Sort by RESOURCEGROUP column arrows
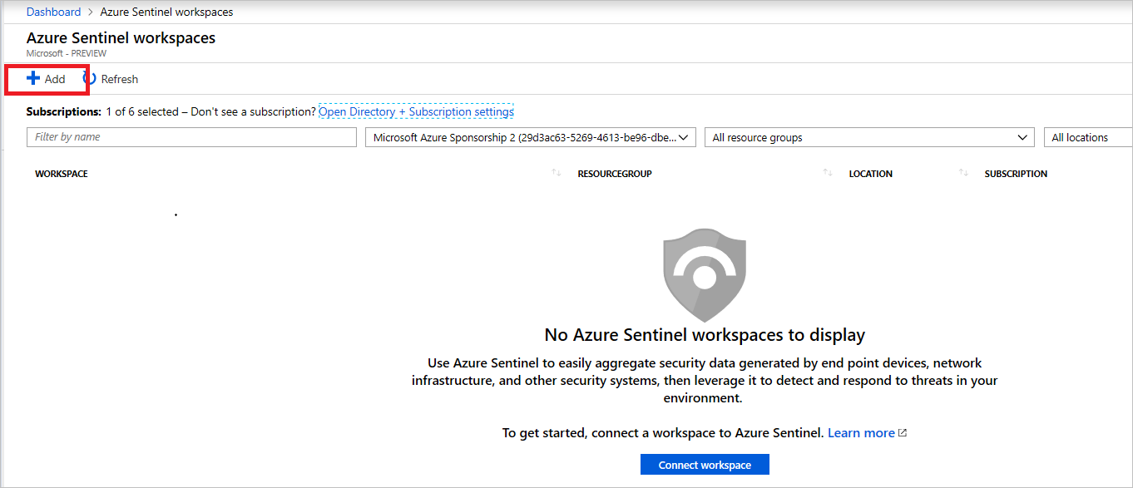 coord(828,173)
